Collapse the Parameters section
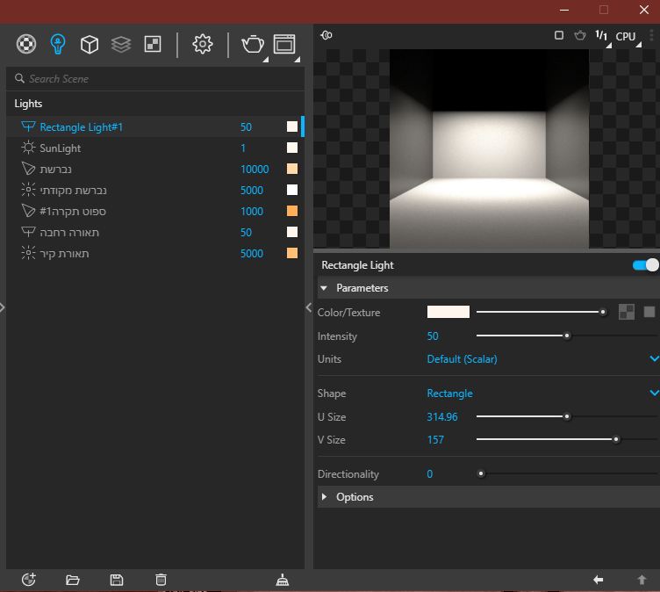This screenshot has width=660, height=592. pos(362,288)
